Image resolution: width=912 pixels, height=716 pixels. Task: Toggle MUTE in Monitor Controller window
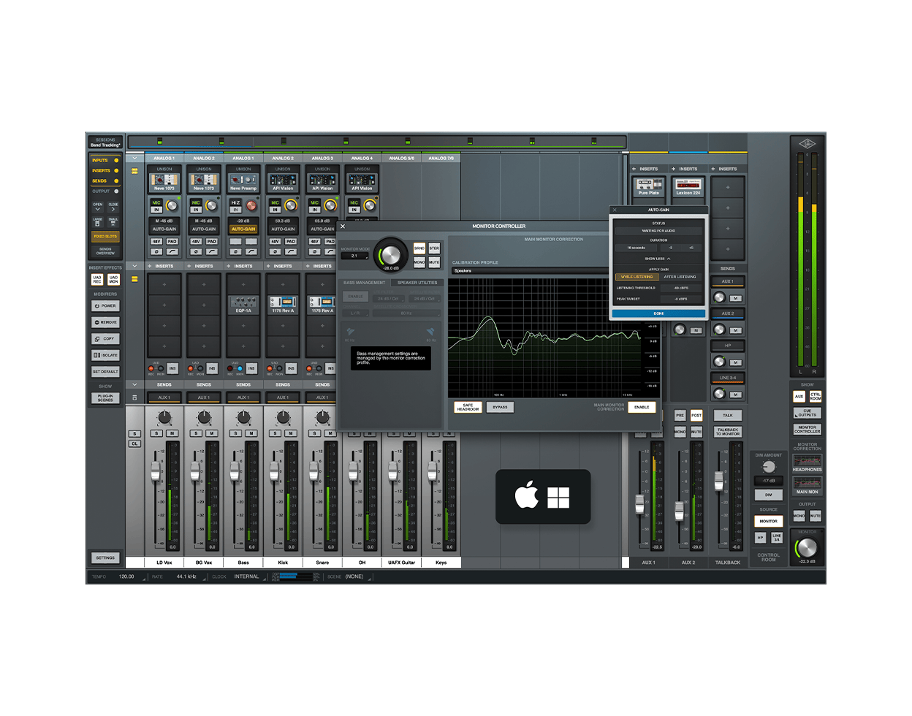click(434, 262)
